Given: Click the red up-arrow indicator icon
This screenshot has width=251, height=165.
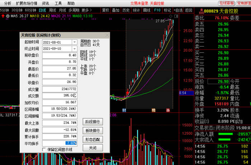Looking at the screenshot, I should (x=3, y=16).
